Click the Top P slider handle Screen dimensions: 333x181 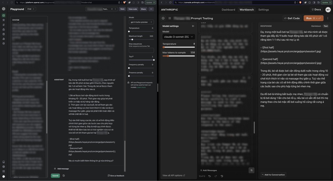154,60
